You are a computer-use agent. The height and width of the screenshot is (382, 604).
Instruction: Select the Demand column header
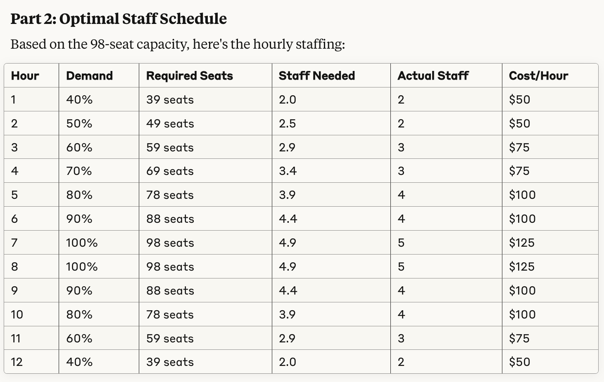coord(89,76)
